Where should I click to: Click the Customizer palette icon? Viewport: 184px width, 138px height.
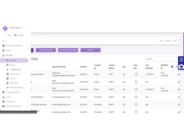click(3, 102)
